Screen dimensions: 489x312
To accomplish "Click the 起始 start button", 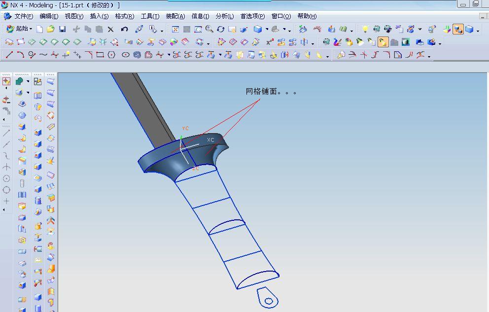I will tap(19, 29).
